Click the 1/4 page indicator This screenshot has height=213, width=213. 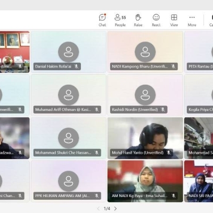(107, 208)
